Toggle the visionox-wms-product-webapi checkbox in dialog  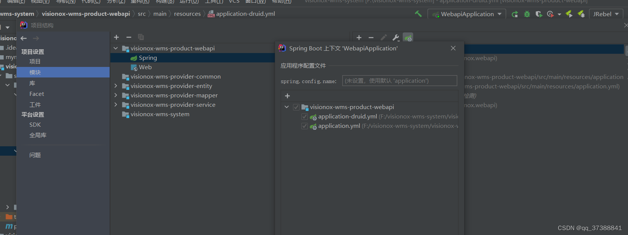point(296,107)
